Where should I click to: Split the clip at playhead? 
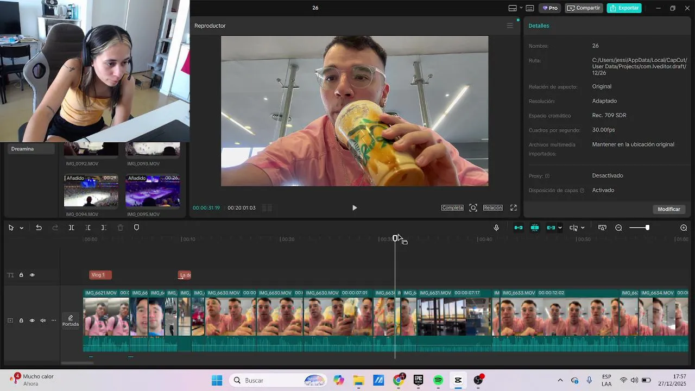tap(71, 228)
